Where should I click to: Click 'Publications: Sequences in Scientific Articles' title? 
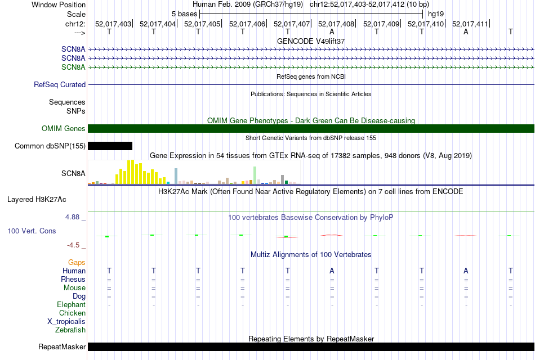click(x=311, y=94)
